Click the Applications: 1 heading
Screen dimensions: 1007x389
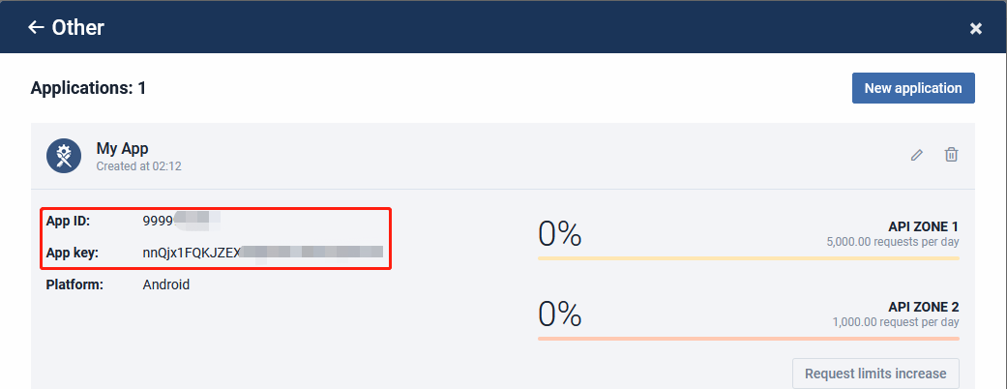pyautogui.click(x=89, y=88)
